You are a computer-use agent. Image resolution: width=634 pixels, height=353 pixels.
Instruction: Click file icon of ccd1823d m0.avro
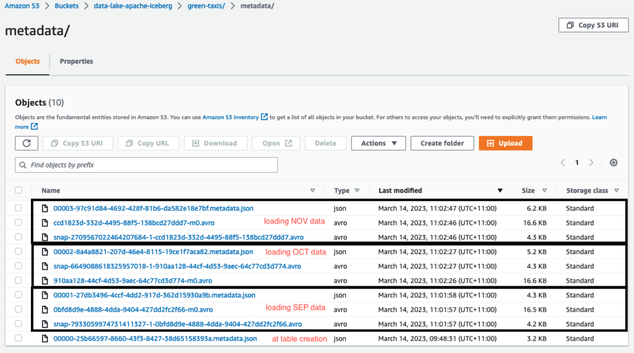coord(45,223)
